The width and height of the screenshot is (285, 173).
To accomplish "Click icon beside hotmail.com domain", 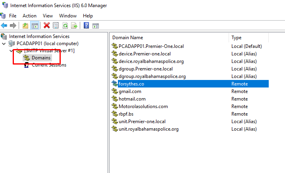I will click(x=115, y=99).
